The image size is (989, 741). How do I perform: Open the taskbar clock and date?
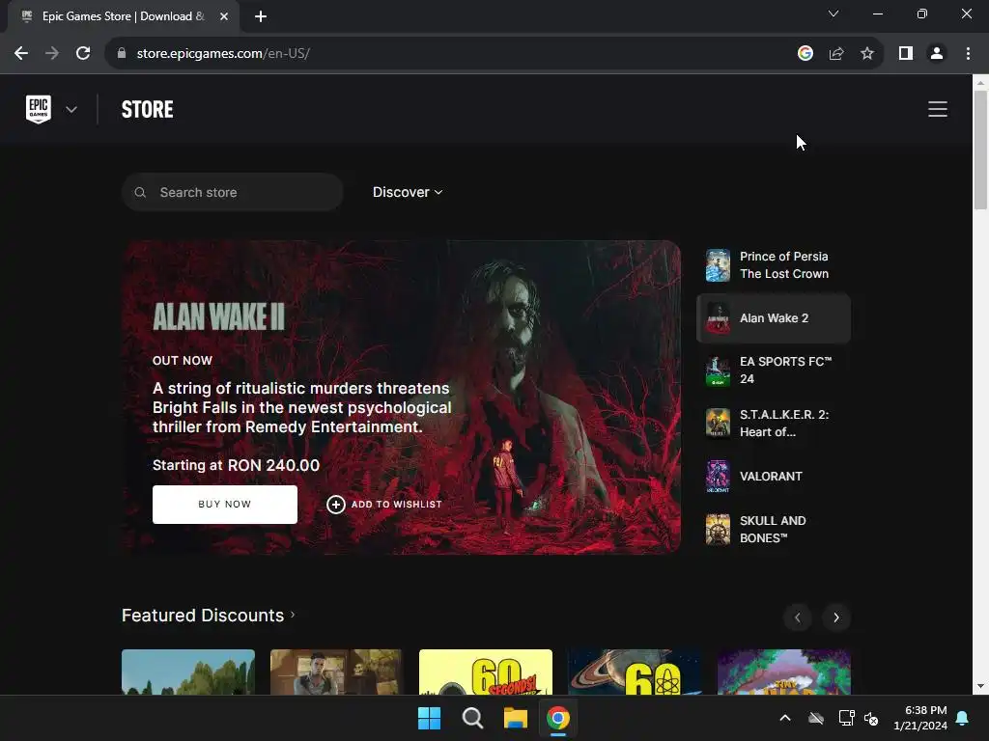point(920,718)
